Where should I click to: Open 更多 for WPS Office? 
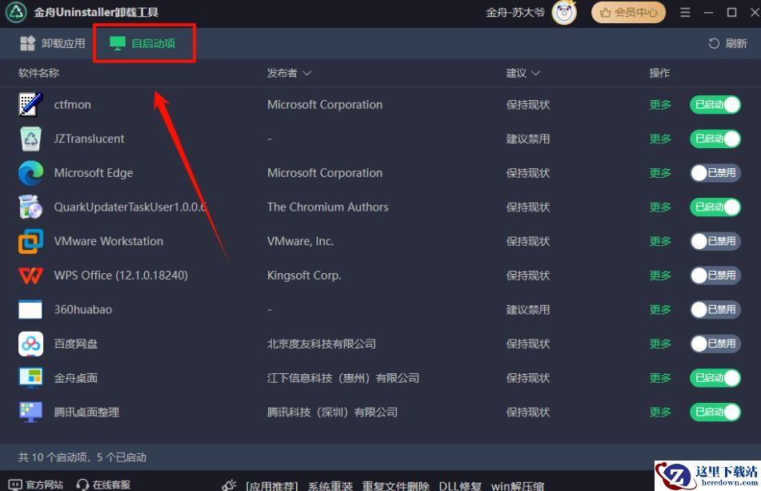point(660,276)
